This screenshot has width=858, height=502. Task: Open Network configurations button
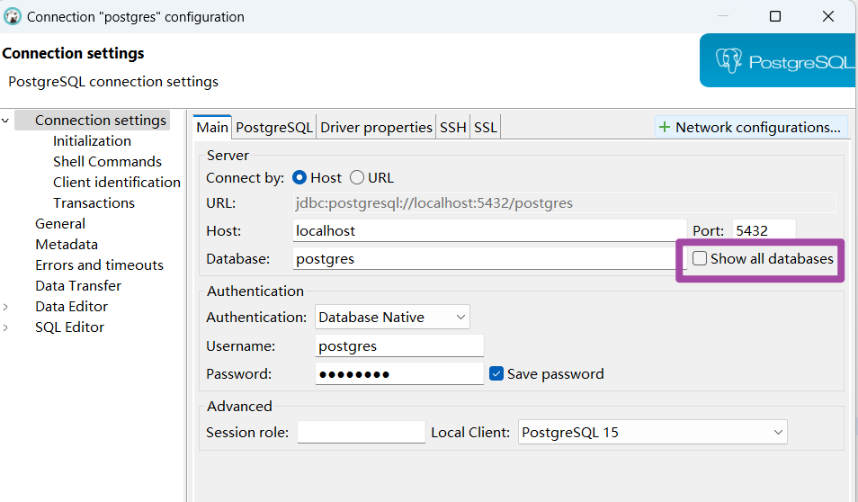[x=751, y=128]
